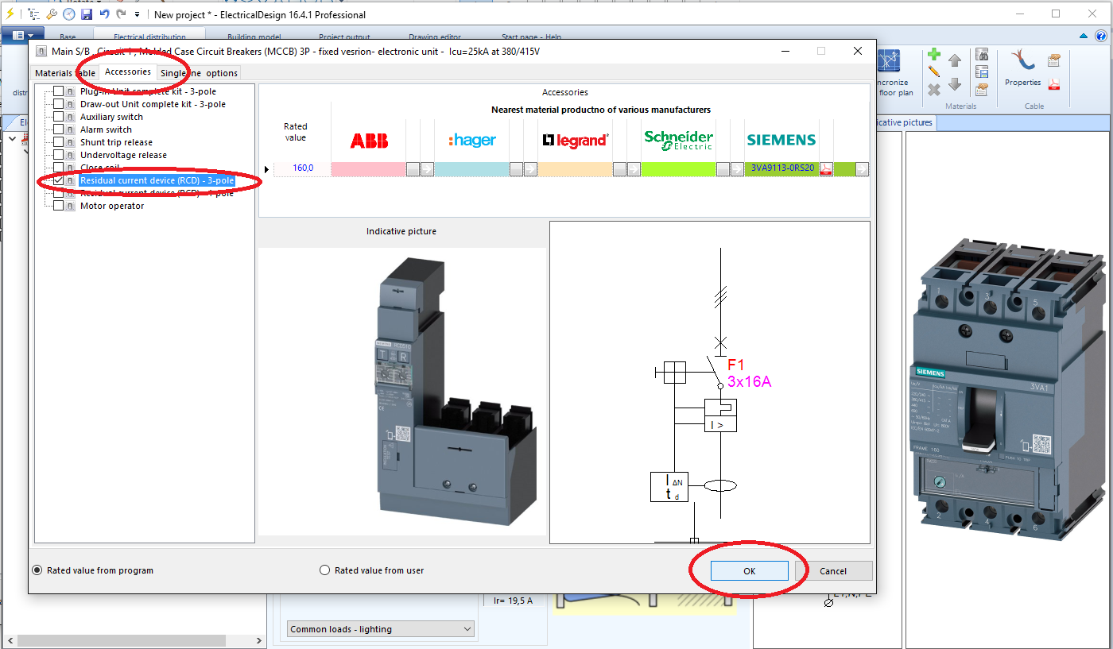Open the arrow selector next to the Siemens material
The image size is (1113, 649).
click(862, 168)
